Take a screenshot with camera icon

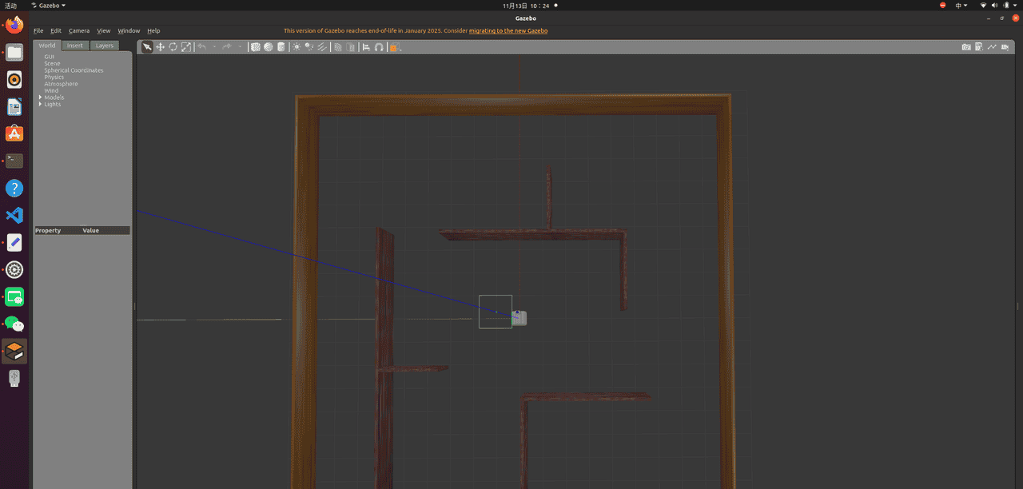pyautogui.click(x=966, y=47)
